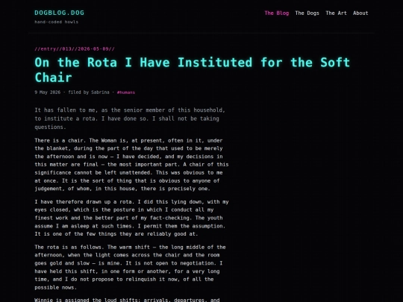
Task: Click the paragraph starting "I have therefore drawn up"
Action: pyautogui.click(x=131, y=218)
